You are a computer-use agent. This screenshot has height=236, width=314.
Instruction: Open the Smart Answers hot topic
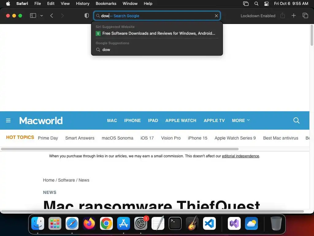pyautogui.click(x=80, y=138)
